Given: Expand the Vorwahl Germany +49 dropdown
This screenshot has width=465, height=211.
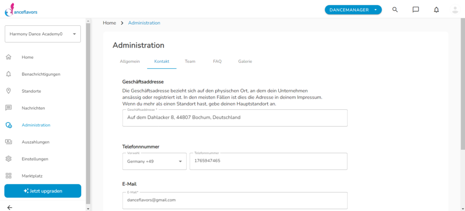Looking at the screenshot, I should coord(155,161).
